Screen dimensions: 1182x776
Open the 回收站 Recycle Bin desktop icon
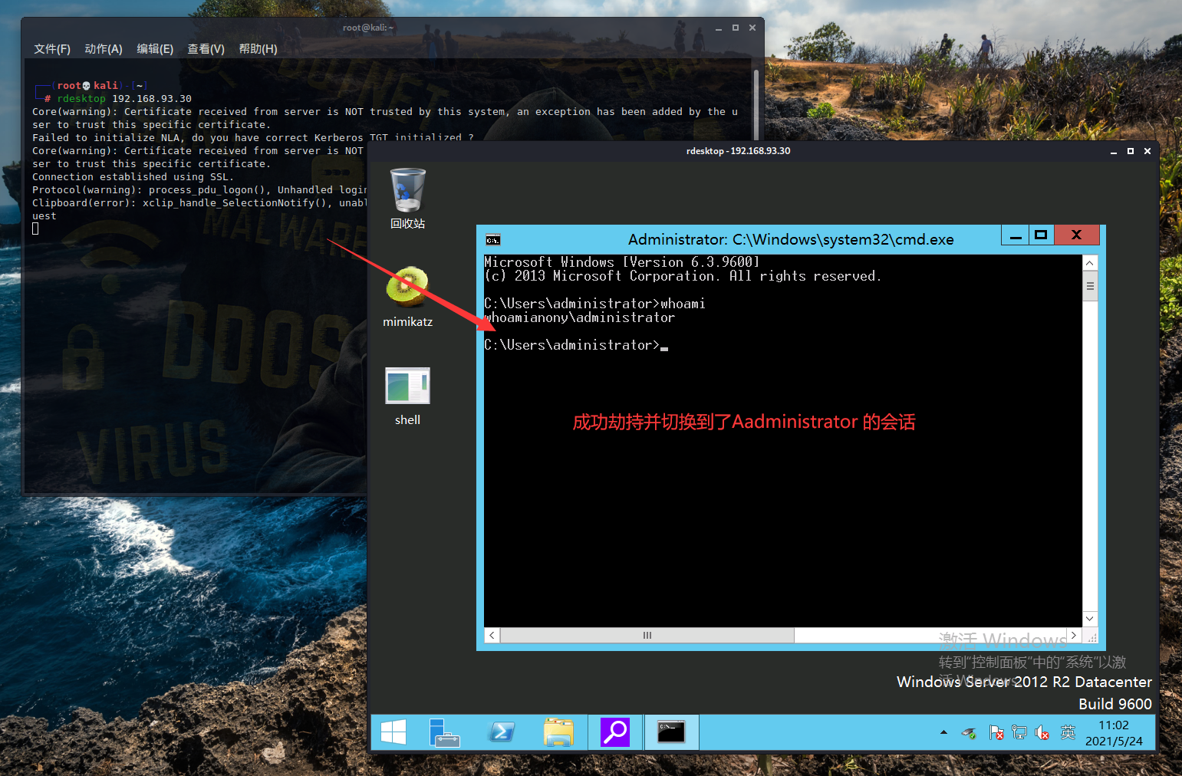pos(407,199)
